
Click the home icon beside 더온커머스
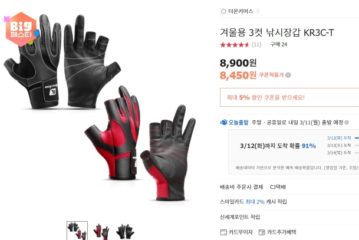tap(223, 11)
